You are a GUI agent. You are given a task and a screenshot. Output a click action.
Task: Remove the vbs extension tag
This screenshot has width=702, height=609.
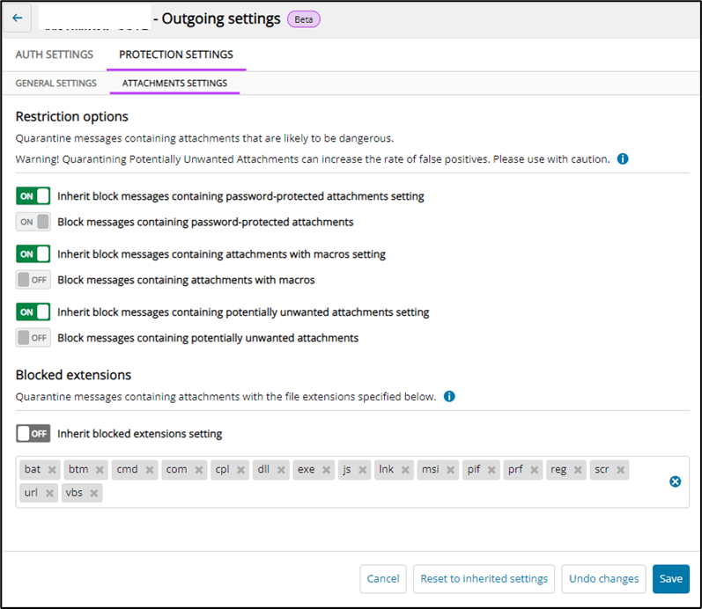pos(93,493)
